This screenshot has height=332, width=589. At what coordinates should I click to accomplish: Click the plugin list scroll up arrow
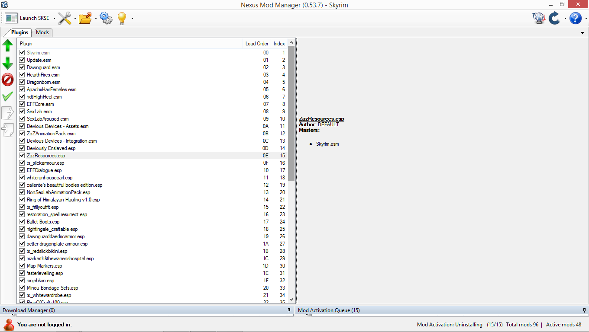point(291,42)
